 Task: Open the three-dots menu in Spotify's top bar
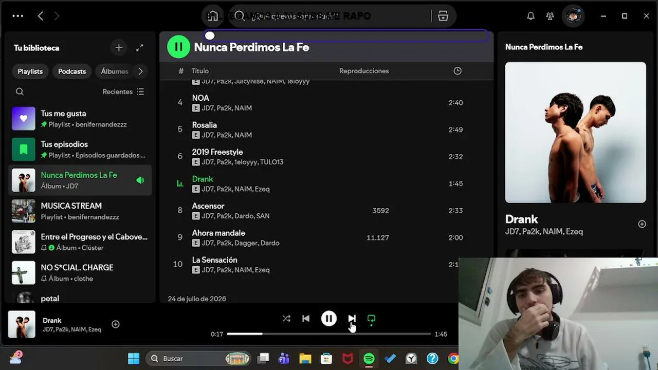[18, 16]
